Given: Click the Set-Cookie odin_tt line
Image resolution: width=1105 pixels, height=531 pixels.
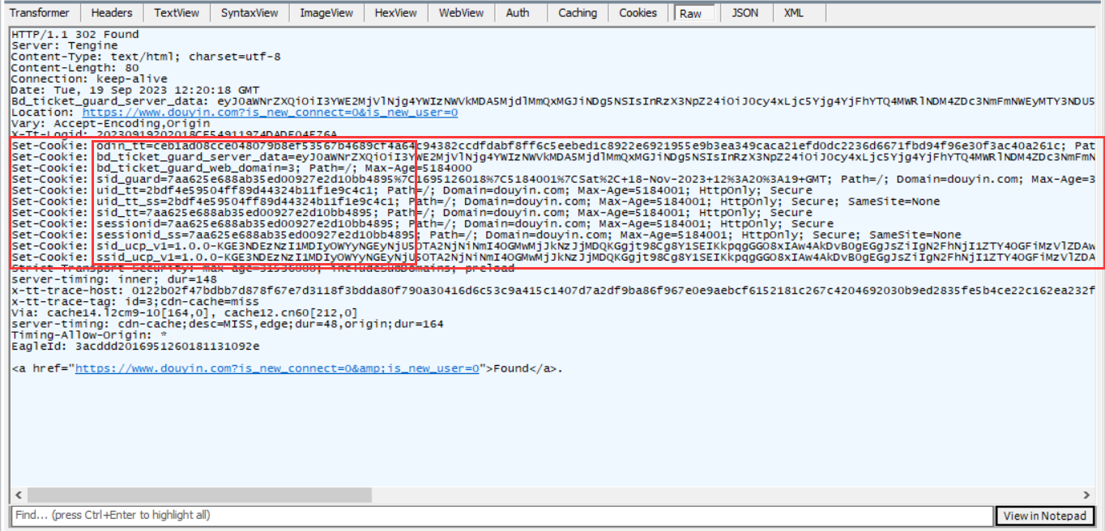Looking at the screenshot, I should pyautogui.click(x=553, y=146).
